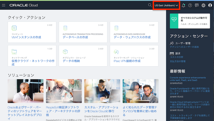This screenshot has width=214, height=121.
Task: Open the コストの分析 link
Action: [177, 57]
